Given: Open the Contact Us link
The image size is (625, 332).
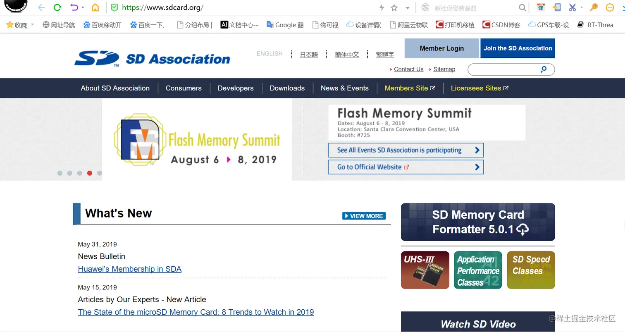Looking at the screenshot, I should pyautogui.click(x=409, y=69).
